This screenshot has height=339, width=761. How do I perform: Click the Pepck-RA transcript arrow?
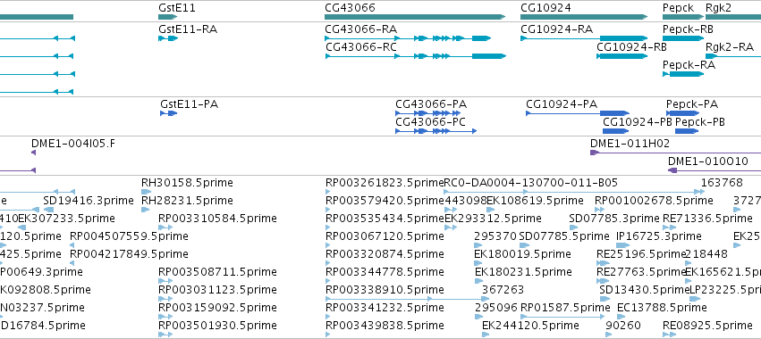pos(683,74)
